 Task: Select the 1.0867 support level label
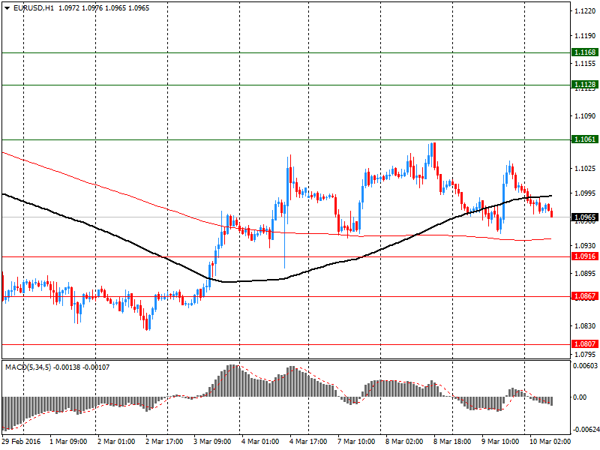[x=585, y=295]
